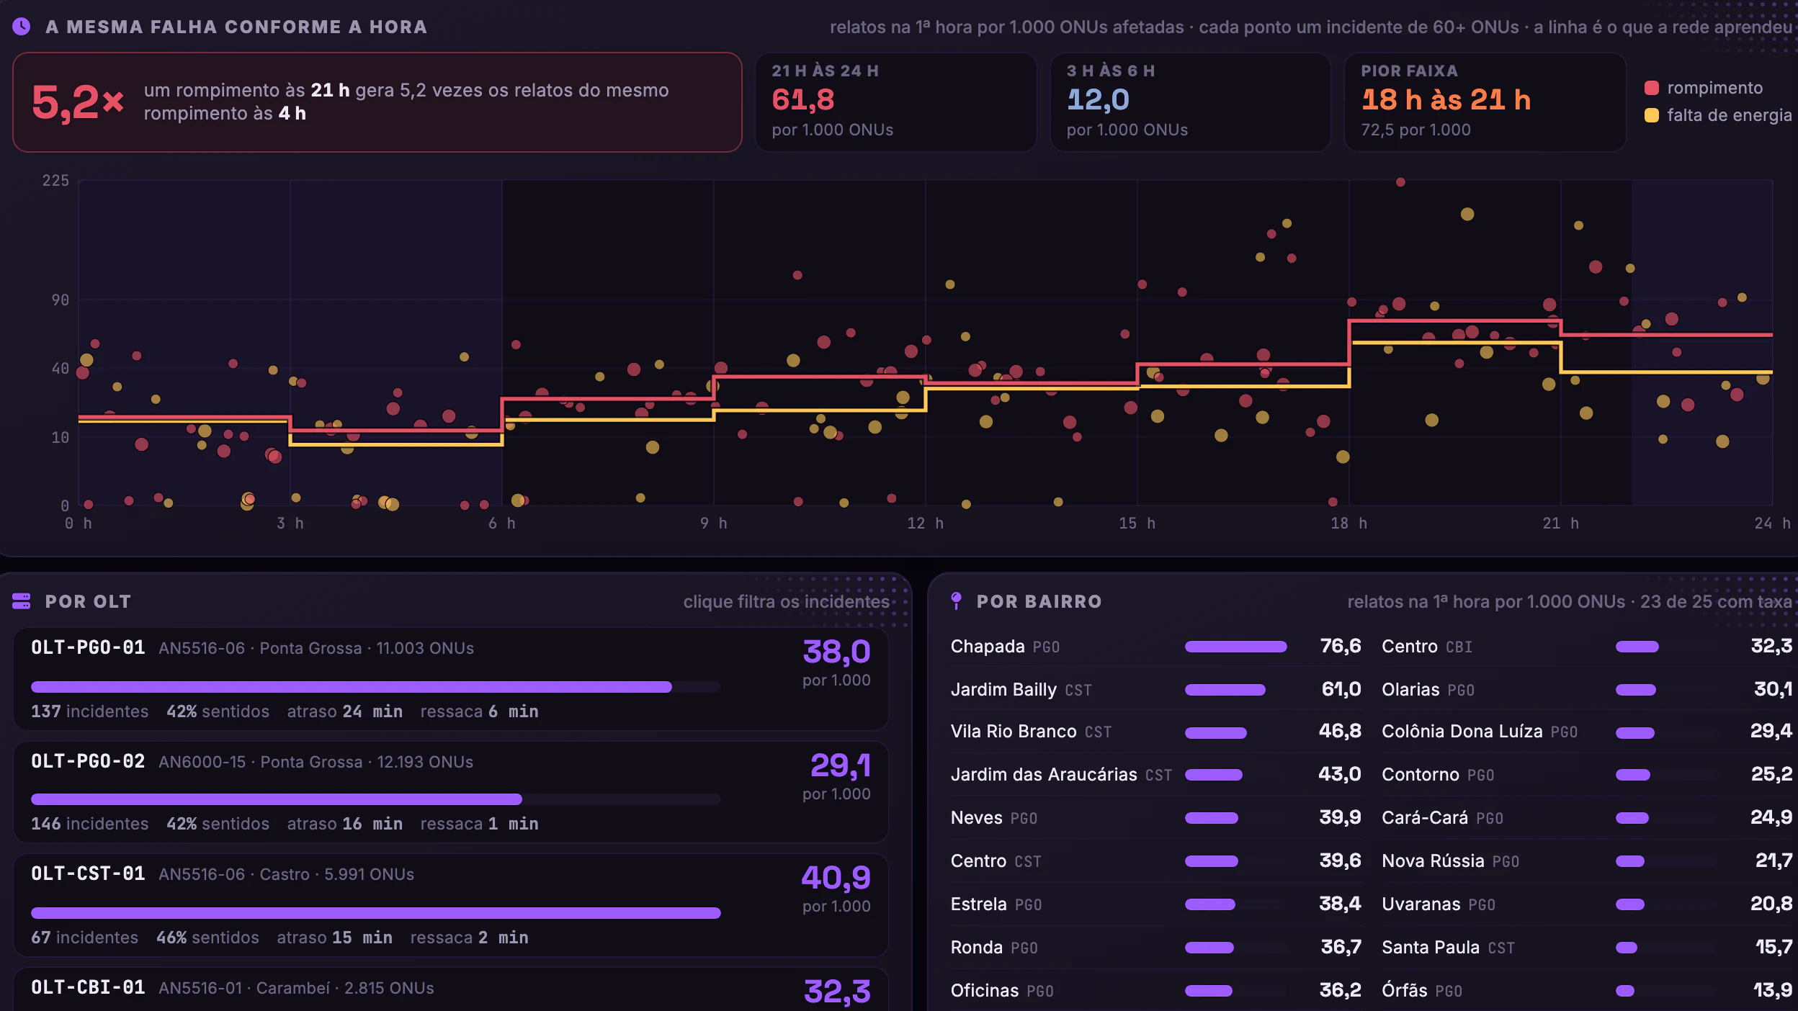Select the Jardim Bailly CST row
This screenshot has height=1011, width=1798.
(1155, 689)
